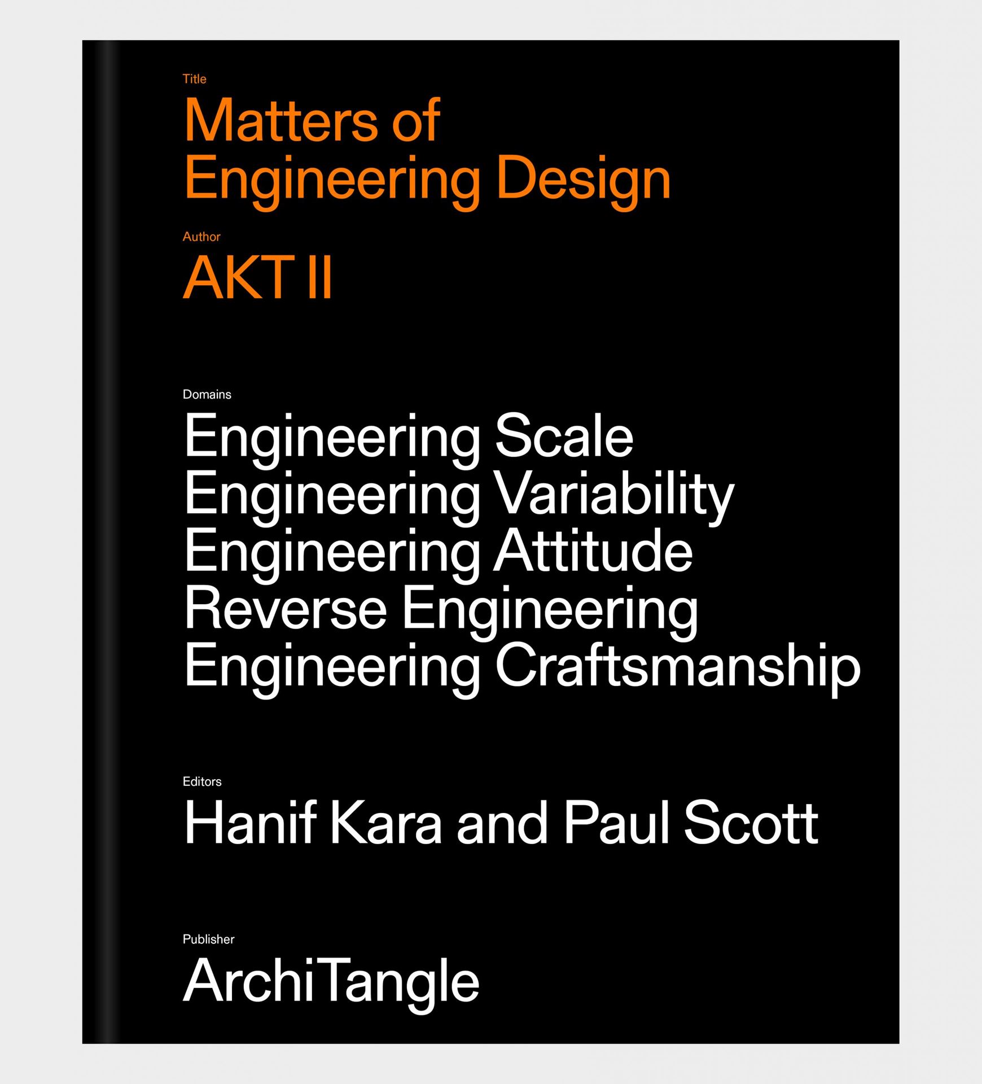
Task: Click the small orange "Title" label
Action: (194, 79)
